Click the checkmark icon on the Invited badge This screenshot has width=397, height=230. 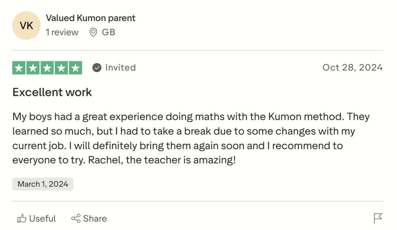(x=97, y=68)
